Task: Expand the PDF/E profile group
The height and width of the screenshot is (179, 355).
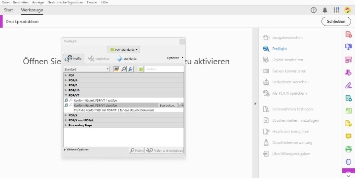Action: point(66,85)
